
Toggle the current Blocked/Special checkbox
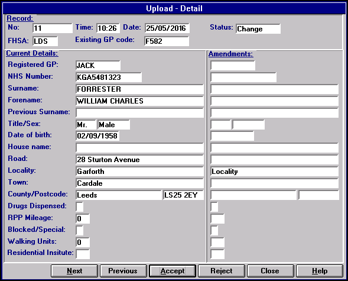[79, 230]
